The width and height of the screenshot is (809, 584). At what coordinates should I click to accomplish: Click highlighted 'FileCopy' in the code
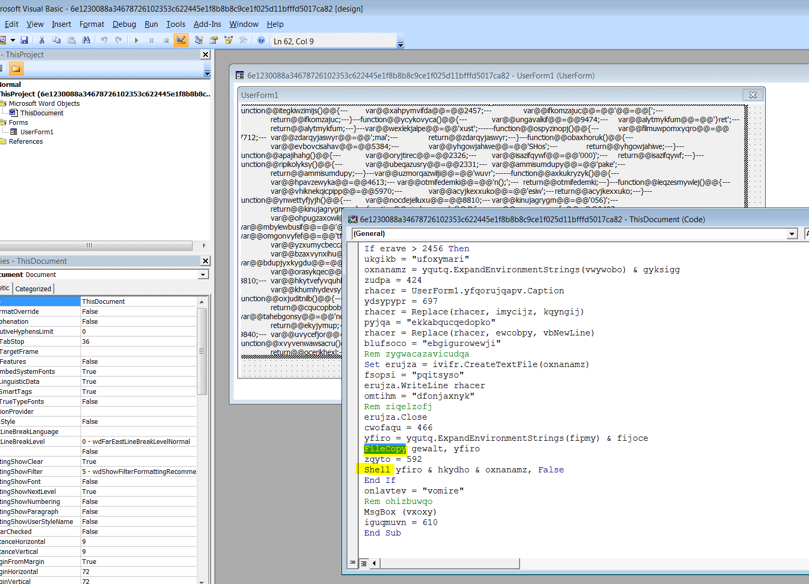[385, 449]
